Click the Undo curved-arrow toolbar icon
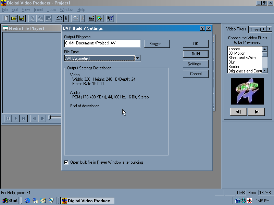The image size is (274, 205). (59, 18)
